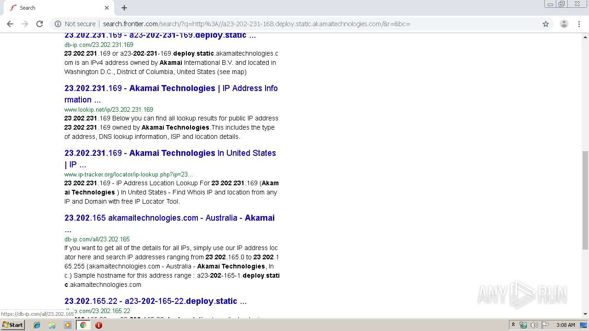This screenshot has height=331, width=589.
Task: Open the Chrome three-dot menu
Action: click(x=579, y=24)
